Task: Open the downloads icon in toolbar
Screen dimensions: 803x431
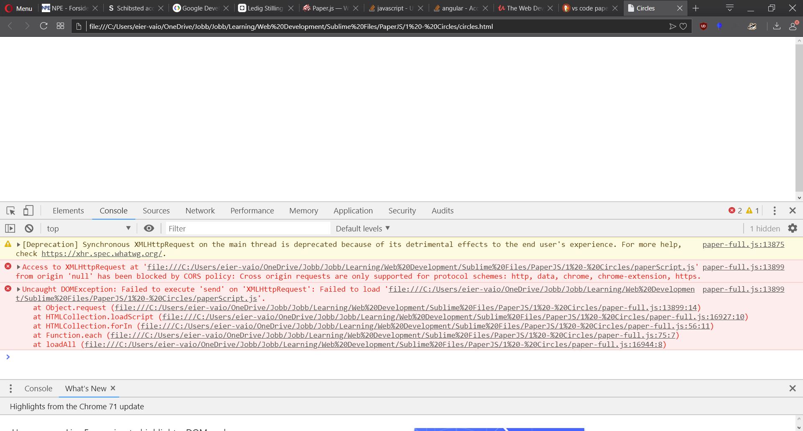Action: click(x=777, y=26)
